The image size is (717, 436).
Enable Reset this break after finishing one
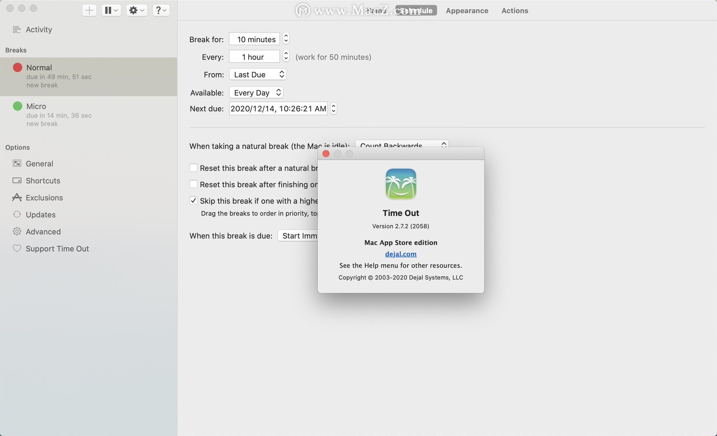coord(193,184)
